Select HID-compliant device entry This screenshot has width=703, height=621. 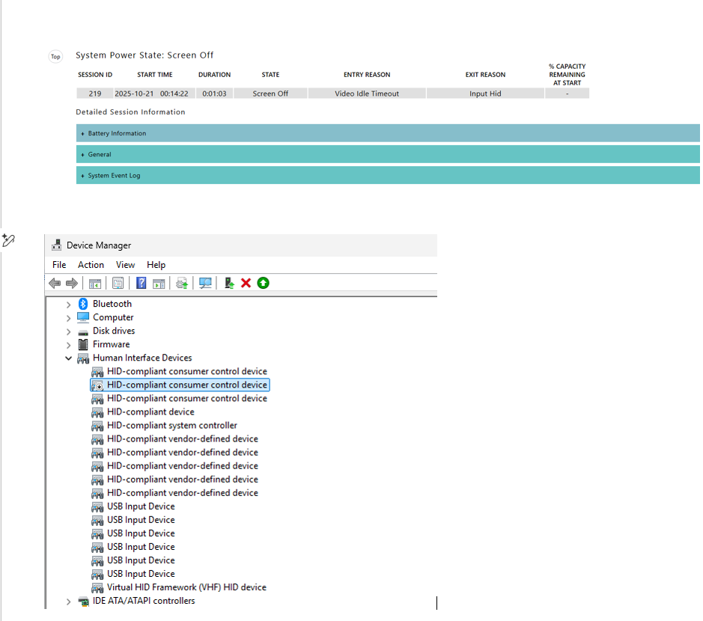click(x=150, y=412)
